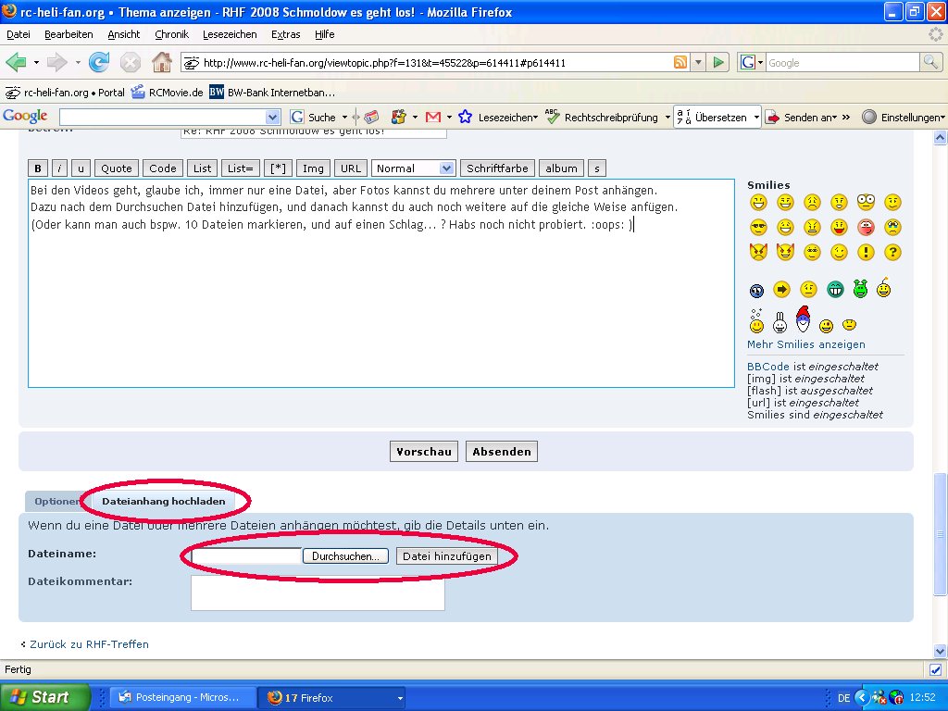Open the Mehr Smilies anzeigen link
The height and width of the screenshot is (711, 948).
click(x=806, y=344)
